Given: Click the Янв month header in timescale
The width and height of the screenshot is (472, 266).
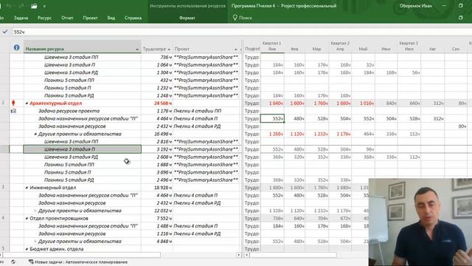Looking at the screenshot, I should [272, 50].
